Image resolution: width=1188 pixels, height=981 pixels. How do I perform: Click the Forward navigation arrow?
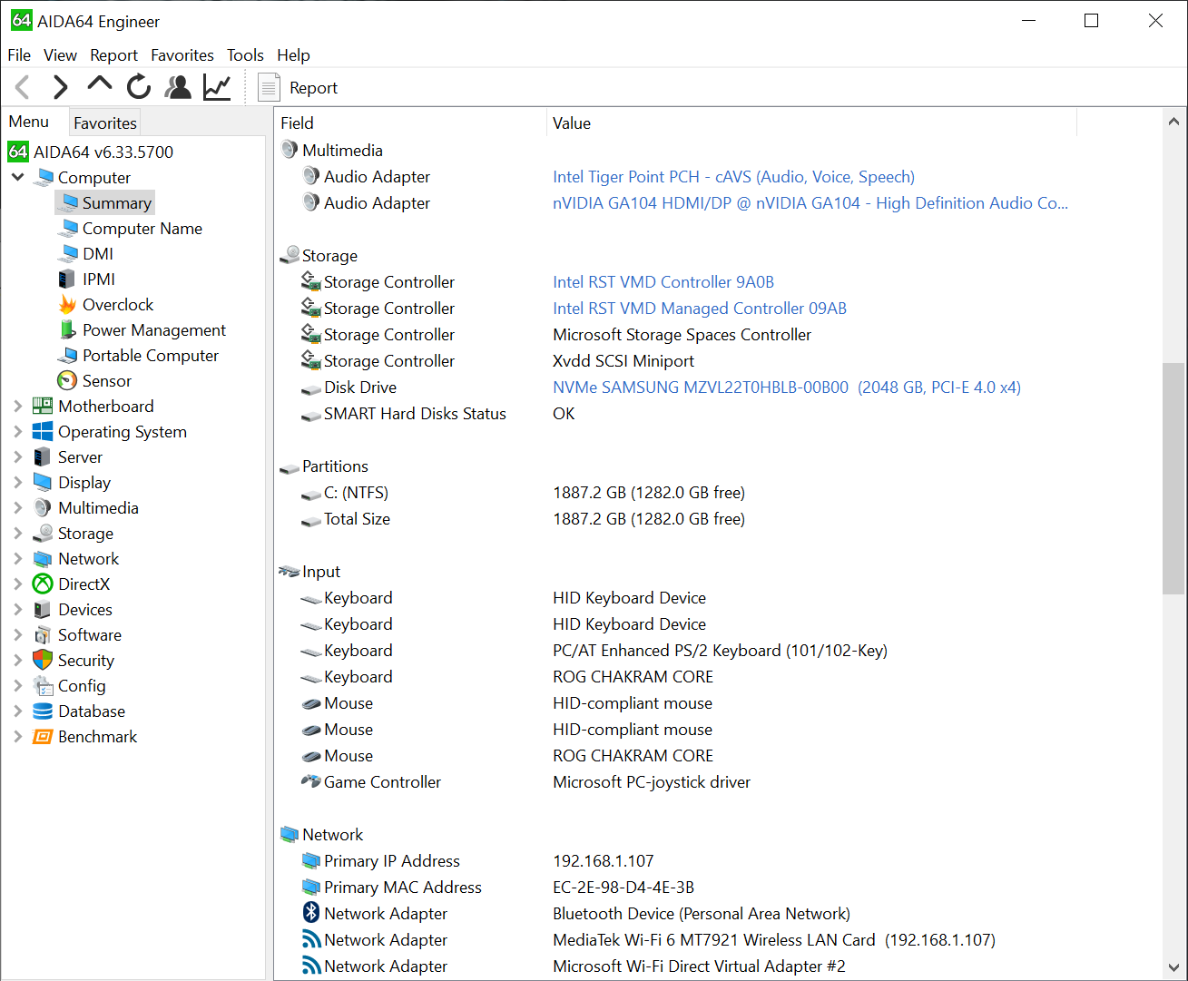60,87
